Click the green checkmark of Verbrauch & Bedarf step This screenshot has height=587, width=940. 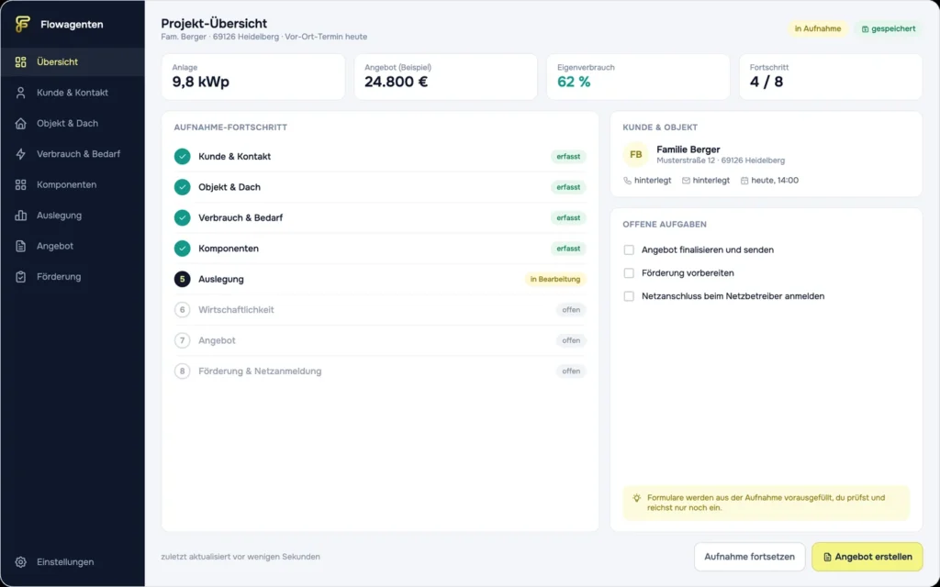pyautogui.click(x=183, y=217)
